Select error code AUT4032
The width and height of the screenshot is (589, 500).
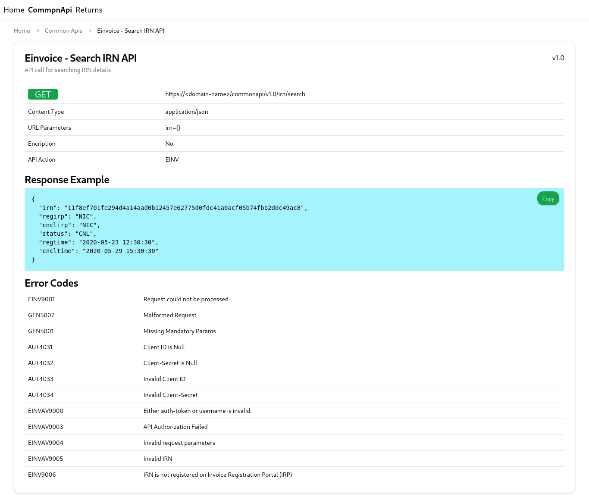pos(41,363)
